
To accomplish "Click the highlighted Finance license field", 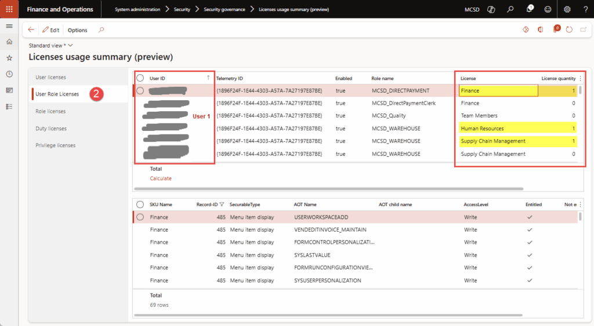I will point(498,90).
